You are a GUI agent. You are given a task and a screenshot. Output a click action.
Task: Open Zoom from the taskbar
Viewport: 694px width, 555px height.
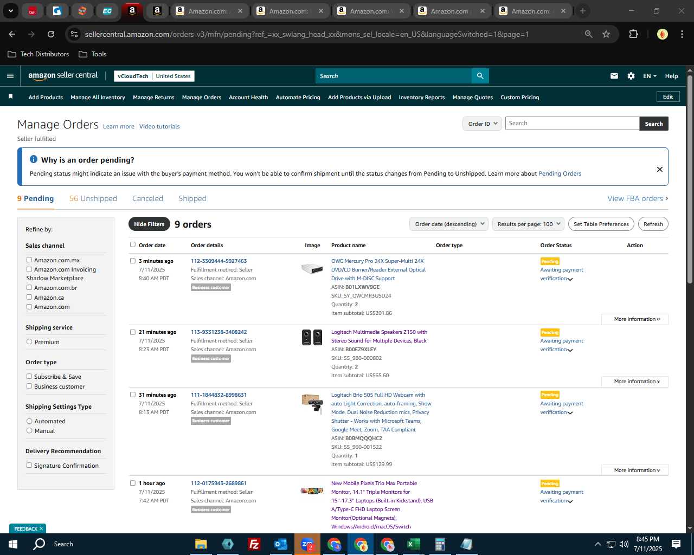pos(307,544)
